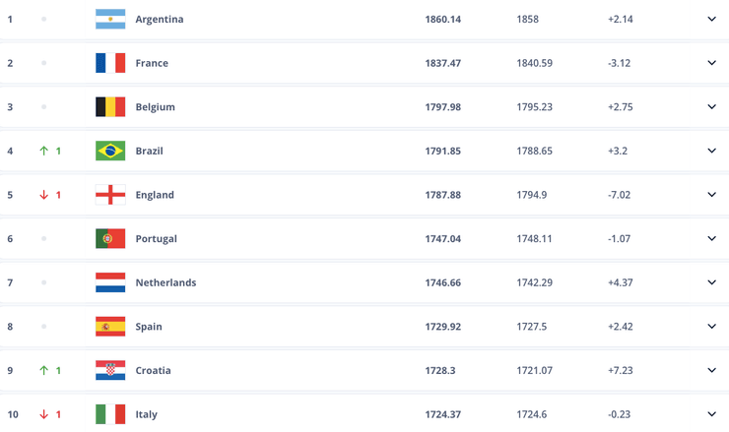Open the Belgium team link
The width and height of the screenshot is (729, 432).
click(155, 107)
